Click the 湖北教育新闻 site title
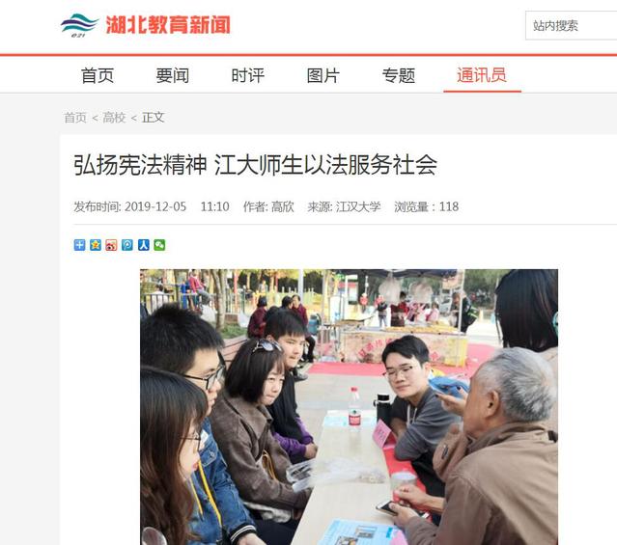The height and width of the screenshot is (545, 617). point(168,25)
